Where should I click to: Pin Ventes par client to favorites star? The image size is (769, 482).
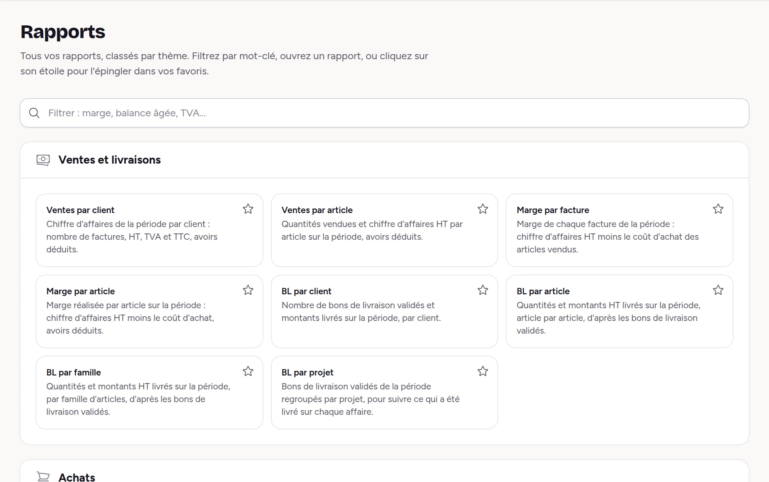click(x=248, y=209)
